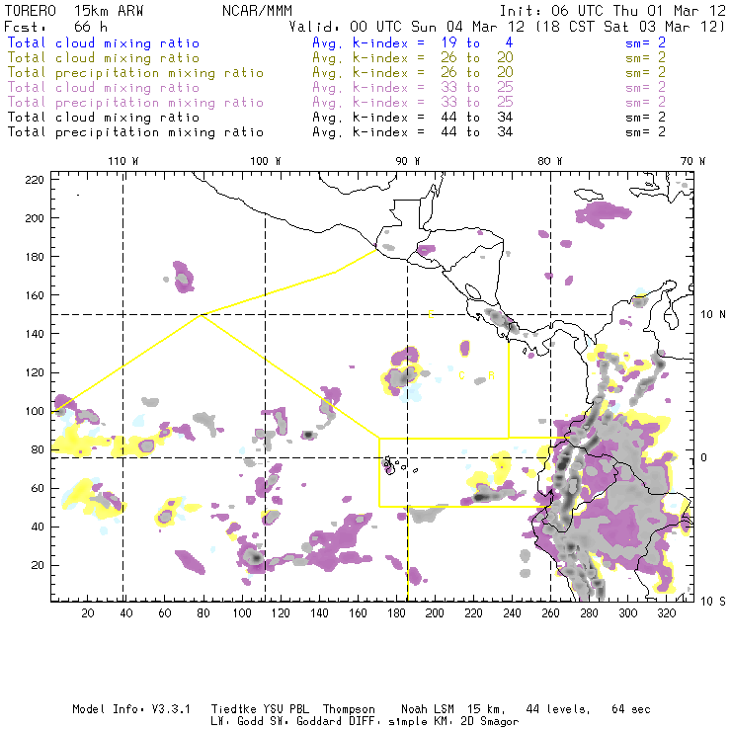Click the '64 sec' time step text
Screen dimensions: 731x731
tap(631, 709)
